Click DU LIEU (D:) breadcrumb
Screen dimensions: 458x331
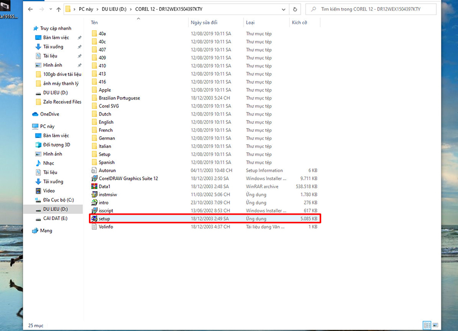coord(114,9)
